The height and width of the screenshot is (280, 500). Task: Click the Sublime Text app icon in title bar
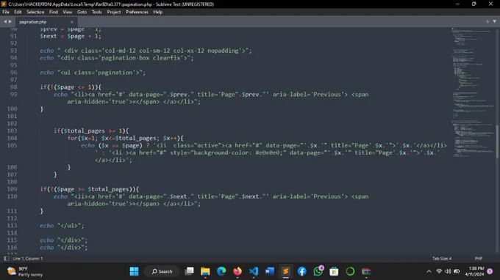[4, 4]
